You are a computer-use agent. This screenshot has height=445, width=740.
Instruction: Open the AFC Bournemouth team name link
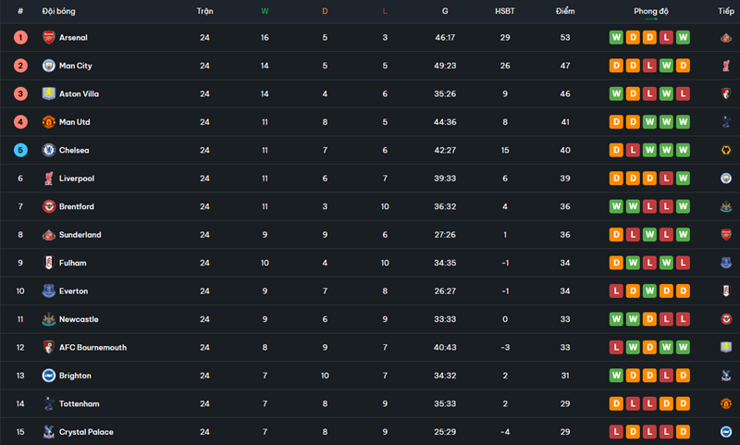pyautogui.click(x=92, y=348)
